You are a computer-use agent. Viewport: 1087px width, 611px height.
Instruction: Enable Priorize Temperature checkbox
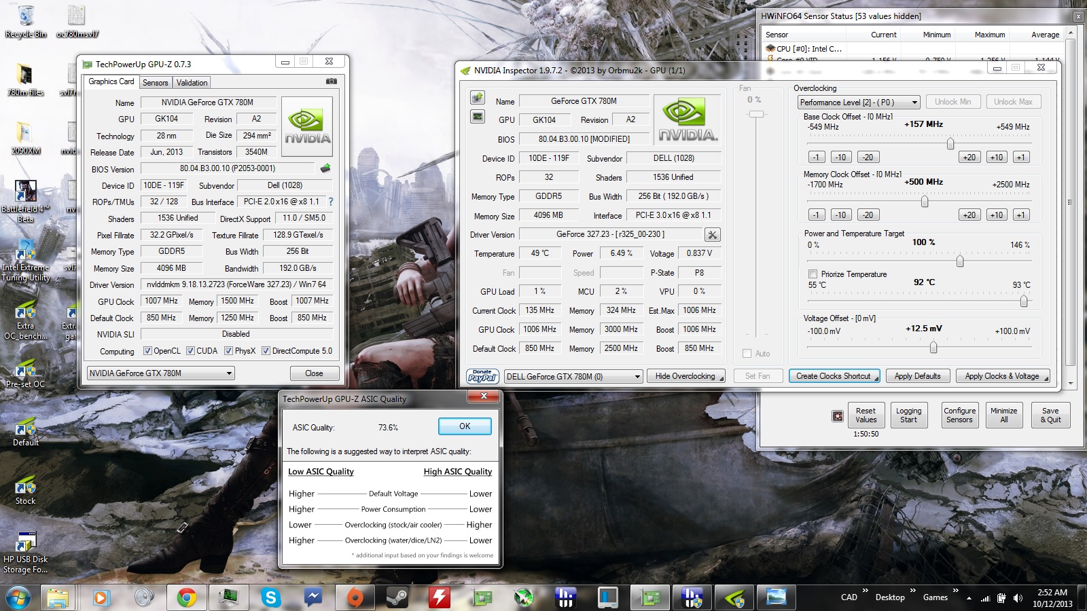coord(813,274)
